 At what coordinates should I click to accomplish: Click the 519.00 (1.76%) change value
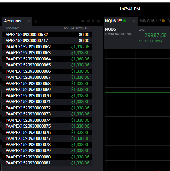pos(150,41)
